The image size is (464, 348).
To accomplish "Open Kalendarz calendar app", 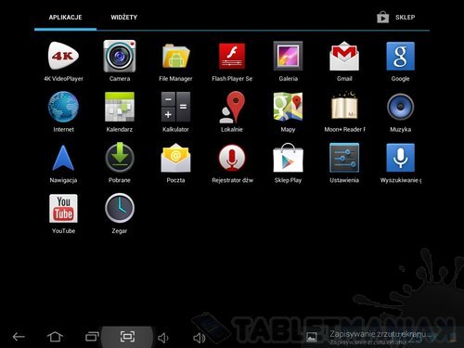I will (x=120, y=112).
